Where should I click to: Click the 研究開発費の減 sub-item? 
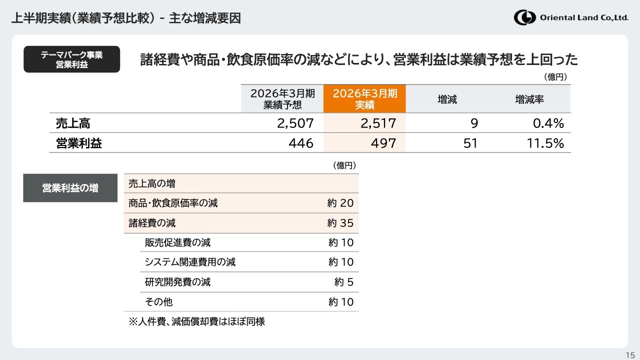177,282
